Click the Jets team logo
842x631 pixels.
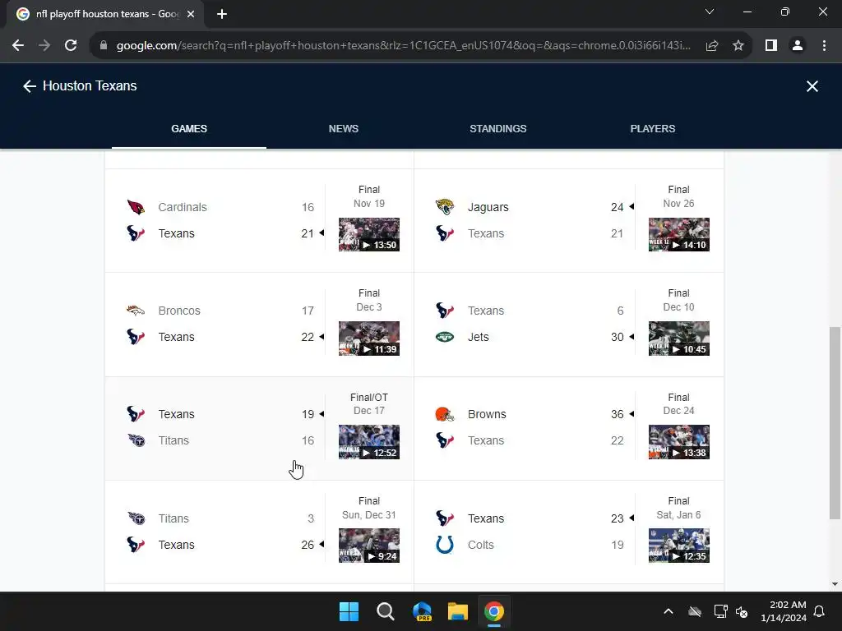click(x=445, y=337)
